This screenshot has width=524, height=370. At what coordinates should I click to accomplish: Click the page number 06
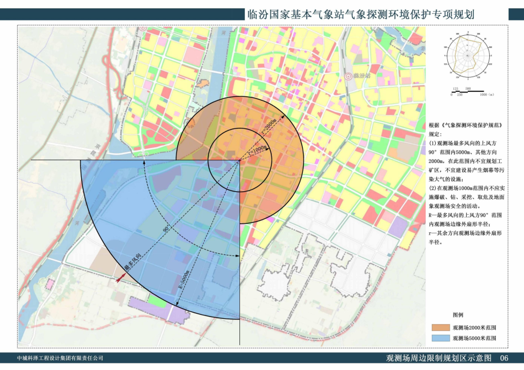click(x=504, y=358)
